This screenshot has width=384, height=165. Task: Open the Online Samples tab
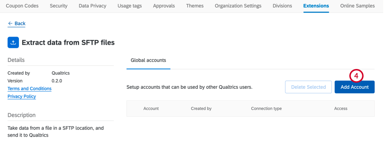click(357, 6)
